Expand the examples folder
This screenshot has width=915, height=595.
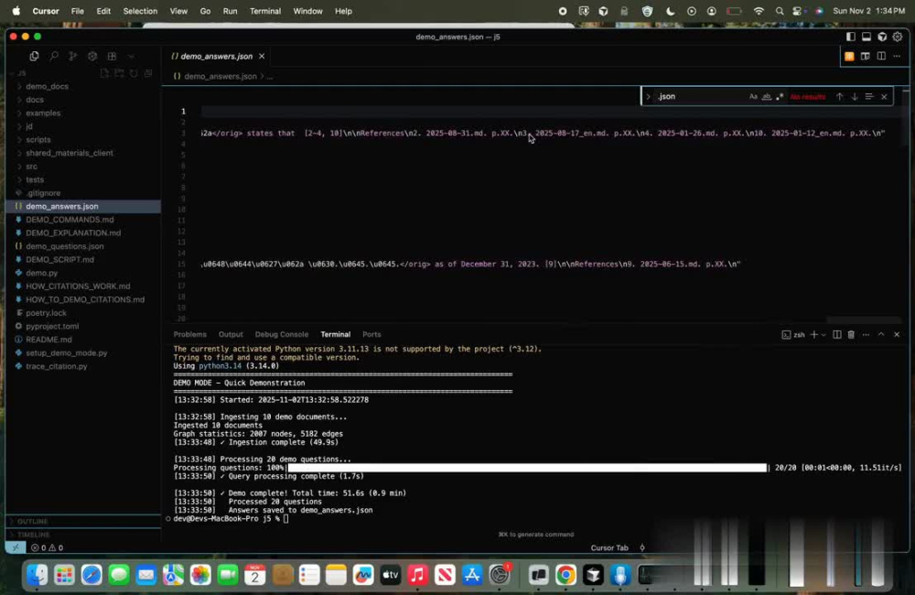(43, 113)
